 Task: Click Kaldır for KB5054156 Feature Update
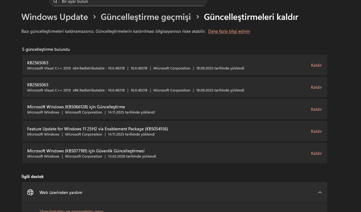click(x=316, y=132)
